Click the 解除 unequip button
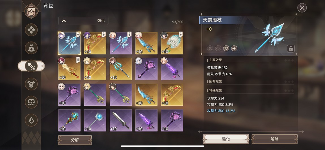Screen dimensions: 325x150 274,139
